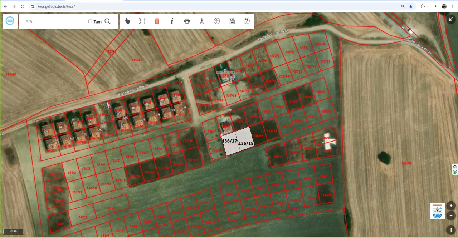Screen dimensions: 458x238
Task: Open browser zoom magnifier in address bar
Action: pyautogui.click(x=403, y=6)
